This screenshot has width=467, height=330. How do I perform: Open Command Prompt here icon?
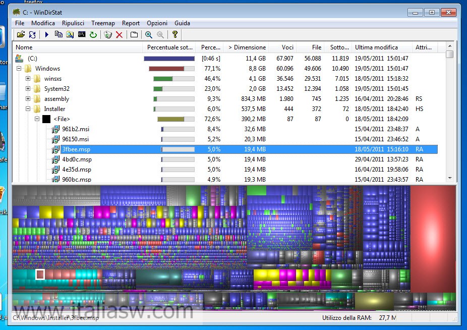coord(82,35)
